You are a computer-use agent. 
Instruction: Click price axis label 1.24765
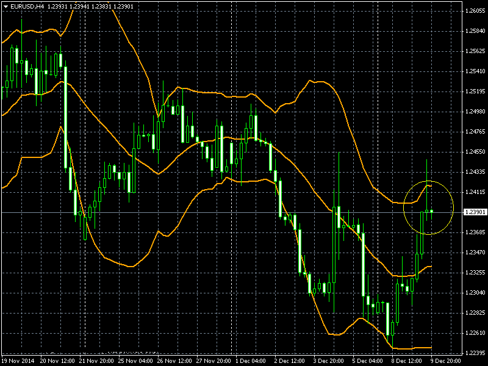coord(475,132)
